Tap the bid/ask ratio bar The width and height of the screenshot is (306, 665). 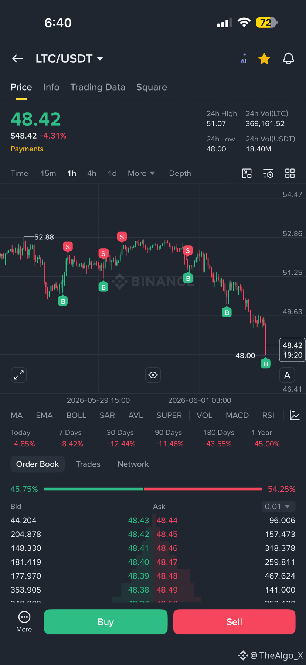pyautogui.click(x=153, y=489)
